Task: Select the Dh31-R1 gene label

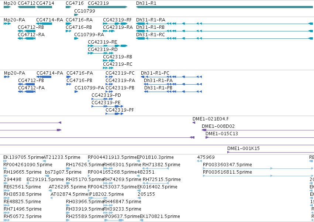Action: tap(146, 3)
